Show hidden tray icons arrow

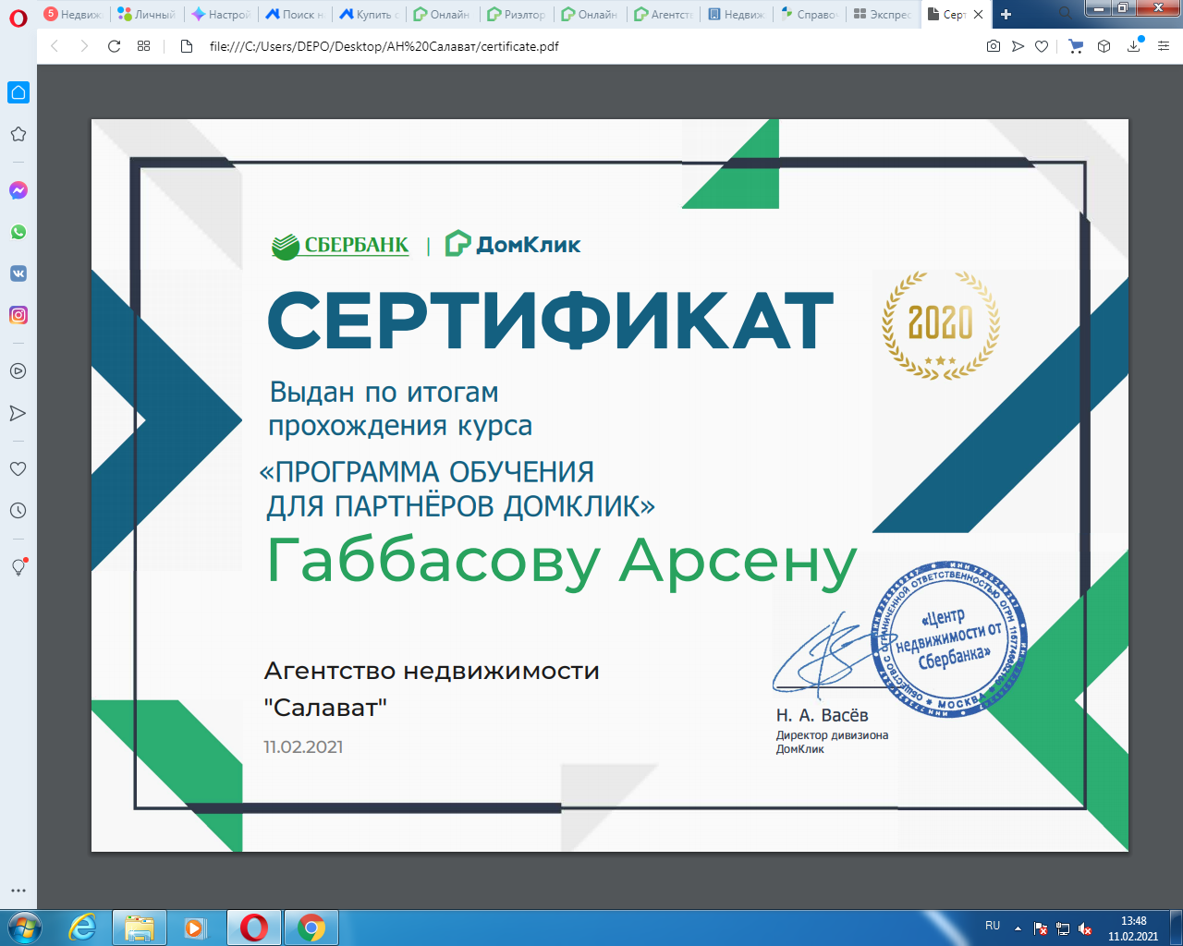(x=1018, y=928)
